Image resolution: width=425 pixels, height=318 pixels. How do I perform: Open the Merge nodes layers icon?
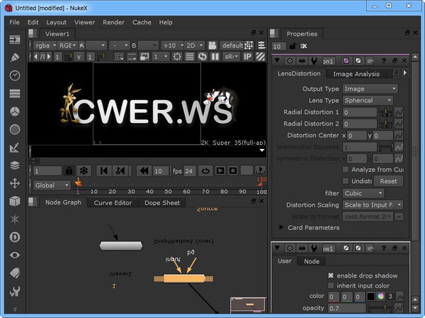15,166
